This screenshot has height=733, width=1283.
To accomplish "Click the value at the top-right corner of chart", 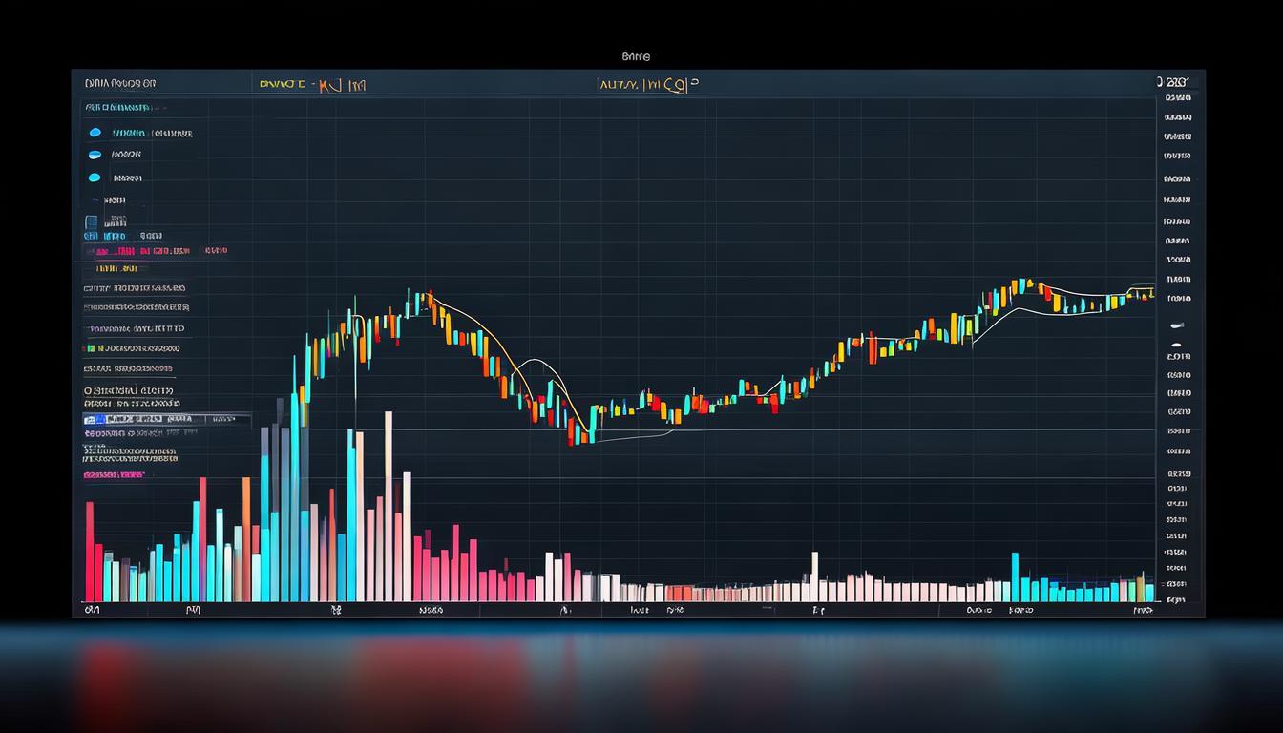I will pyautogui.click(x=1174, y=83).
